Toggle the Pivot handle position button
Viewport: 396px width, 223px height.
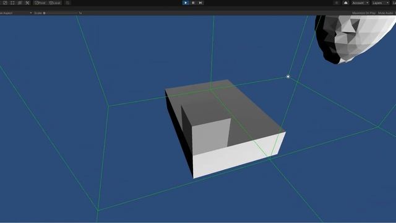pos(40,2)
